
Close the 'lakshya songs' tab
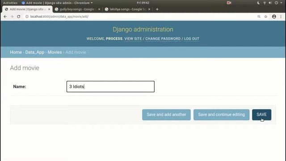click(x=149, y=9)
